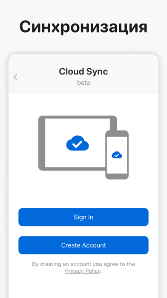Click the Sign In button

pyautogui.click(x=83, y=217)
